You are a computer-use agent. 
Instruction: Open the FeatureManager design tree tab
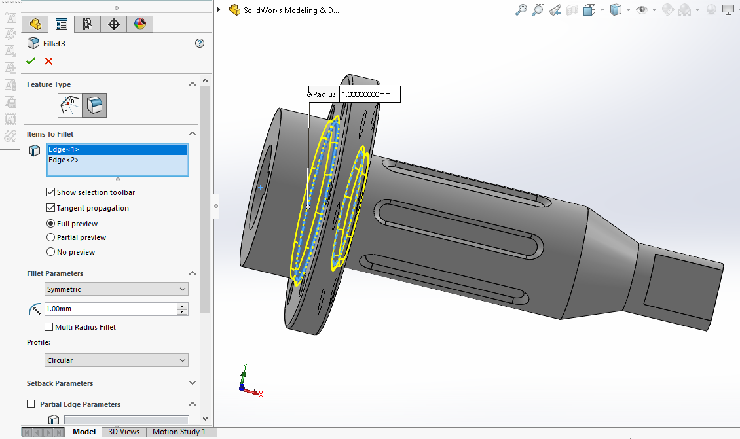click(x=35, y=24)
